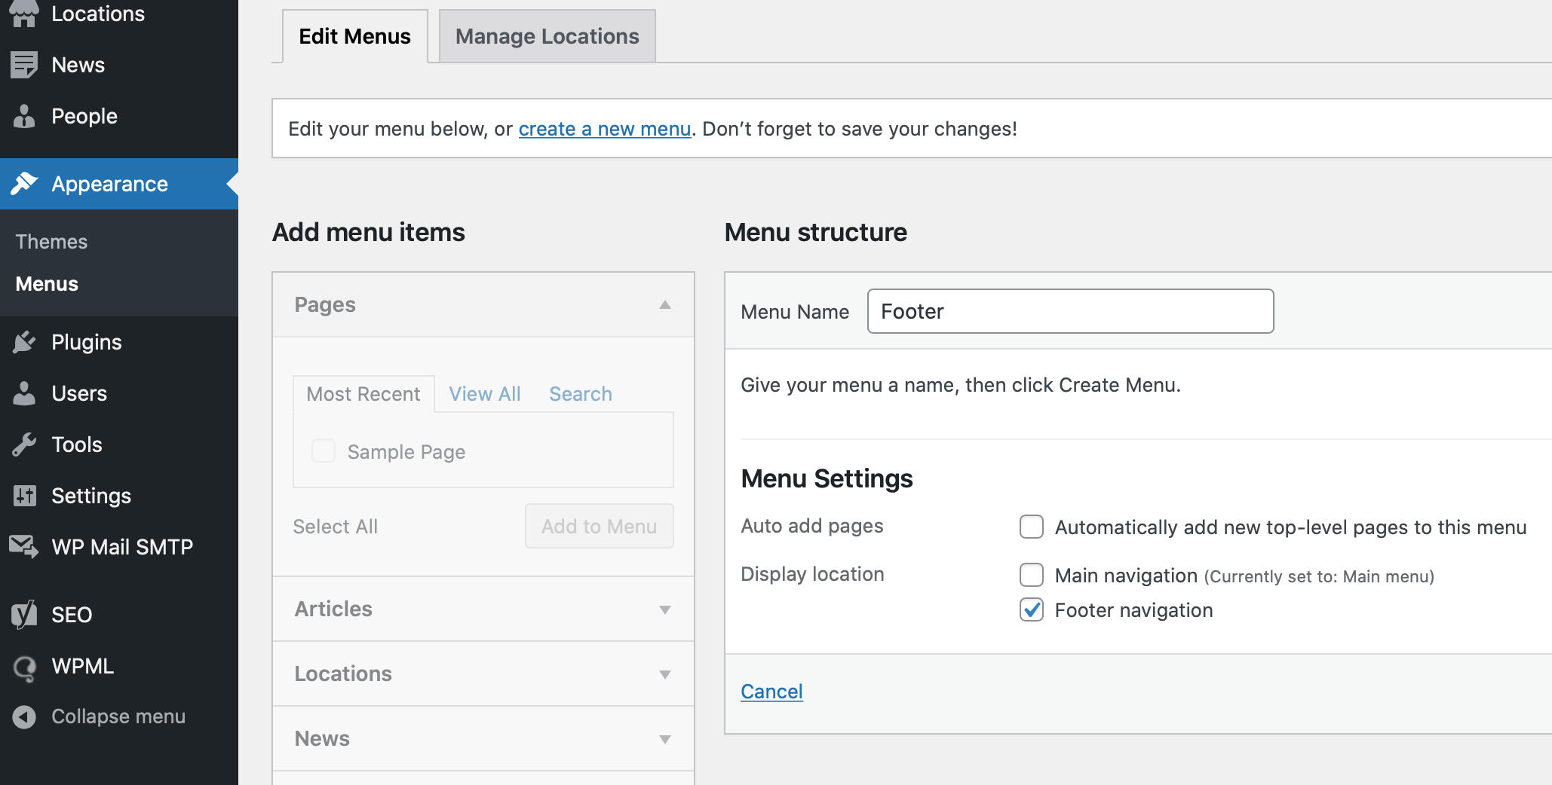
Task: Expand the Locations menu items panel
Action: point(483,674)
